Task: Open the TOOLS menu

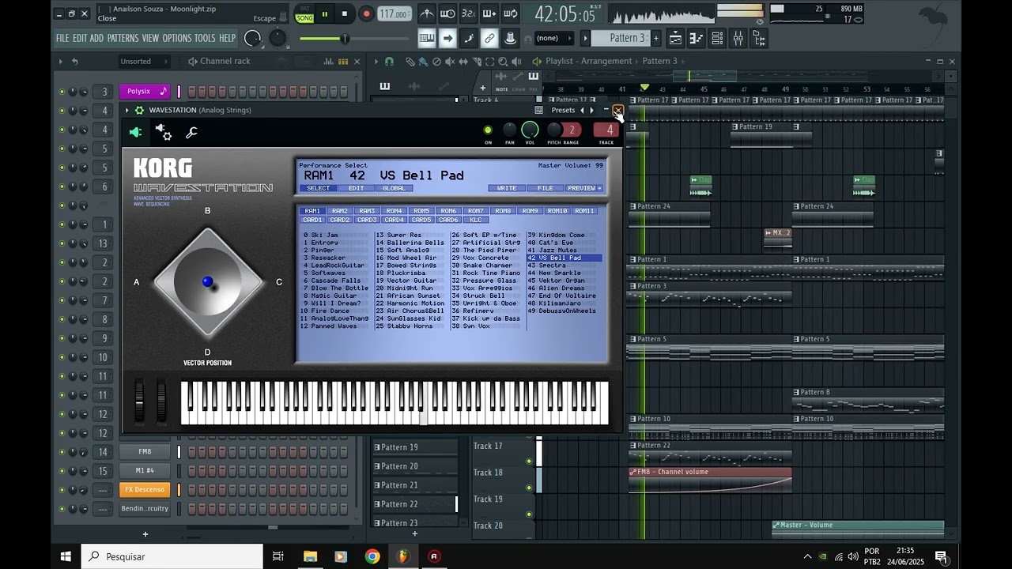Action: coord(205,38)
